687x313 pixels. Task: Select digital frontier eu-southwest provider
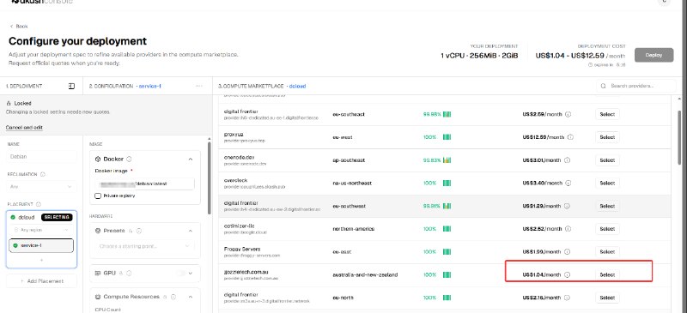click(607, 206)
